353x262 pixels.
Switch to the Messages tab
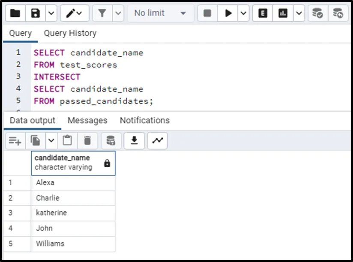(87, 121)
